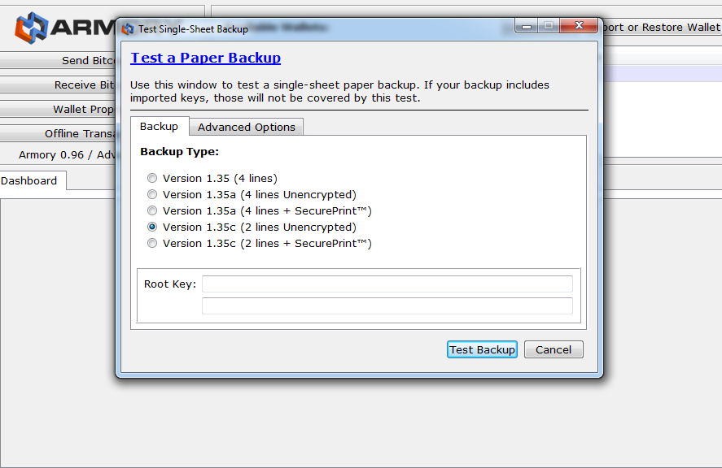Minimize the Test Single-Sheet Backup dialog

click(527, 26)
